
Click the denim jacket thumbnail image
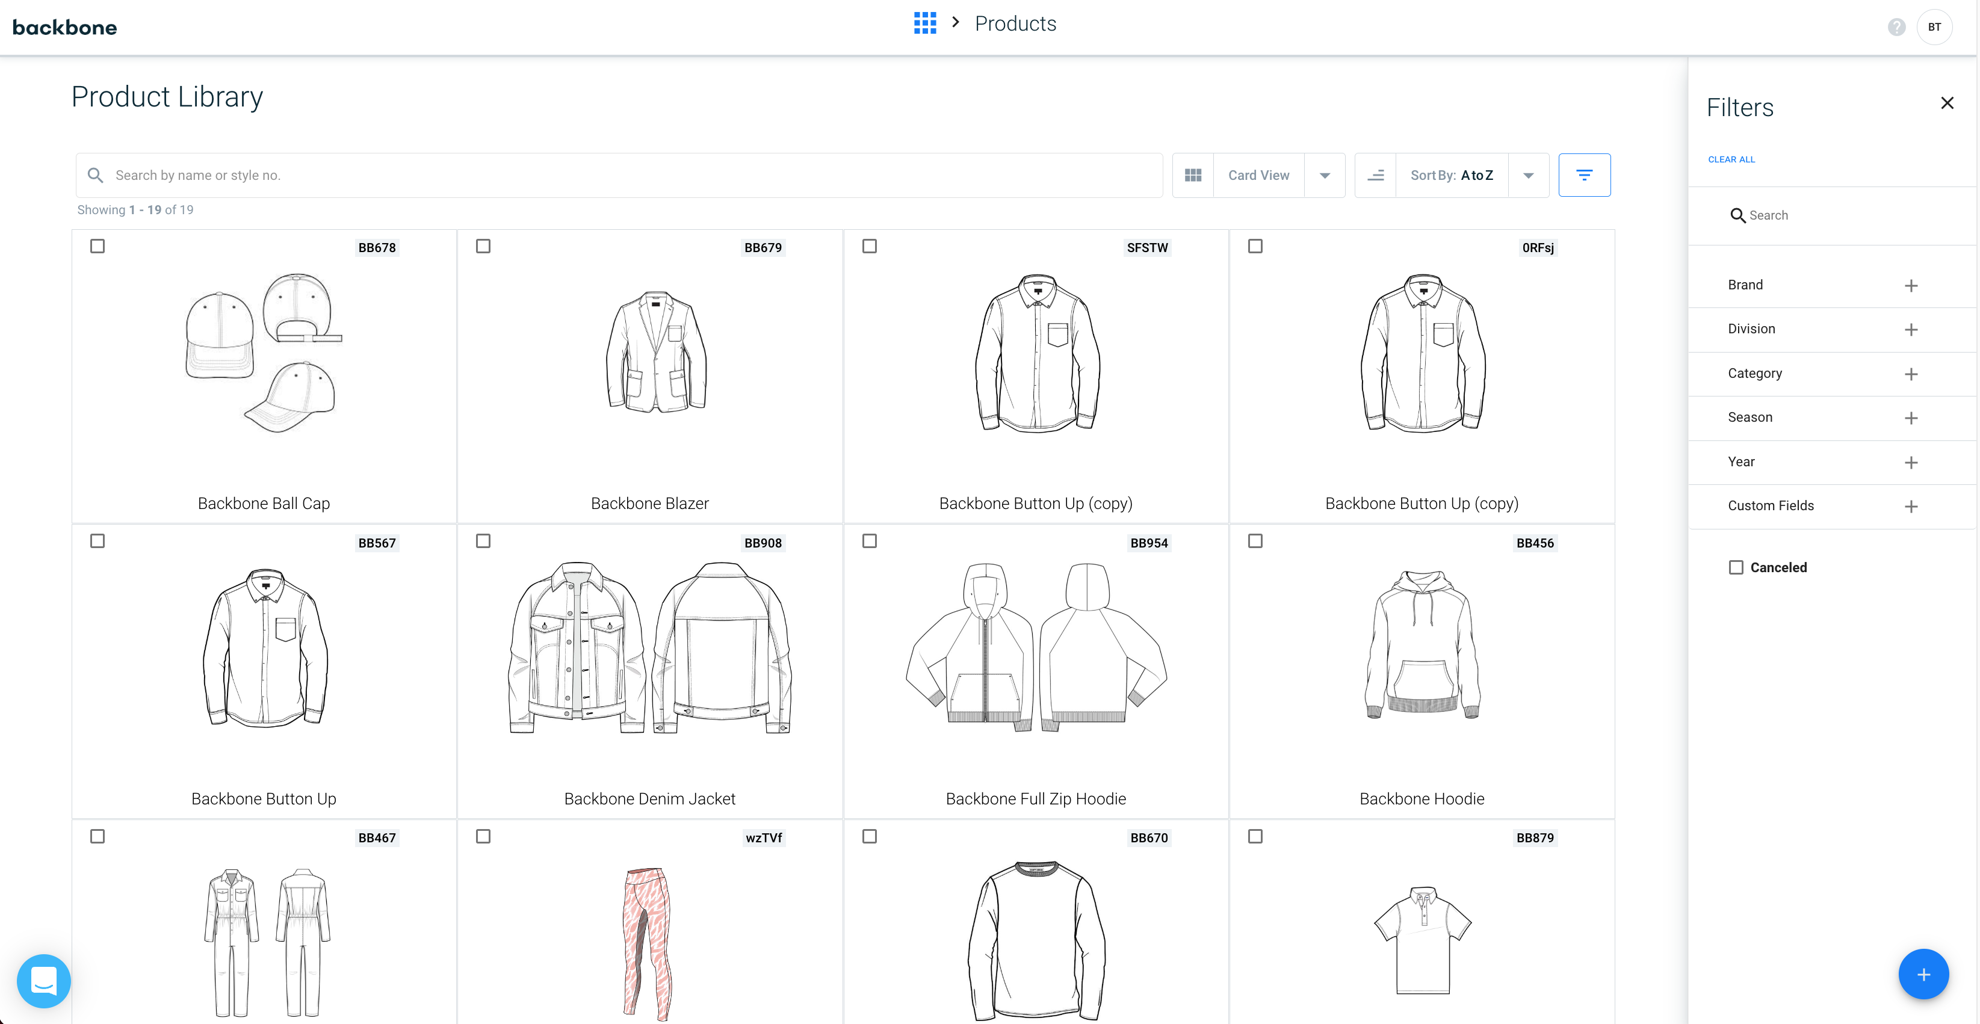point(649,647)
